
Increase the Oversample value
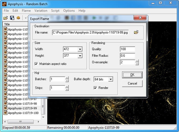point(137,61)
